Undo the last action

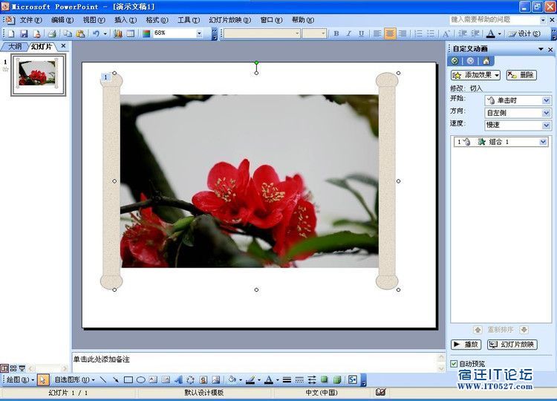[96, 33]
